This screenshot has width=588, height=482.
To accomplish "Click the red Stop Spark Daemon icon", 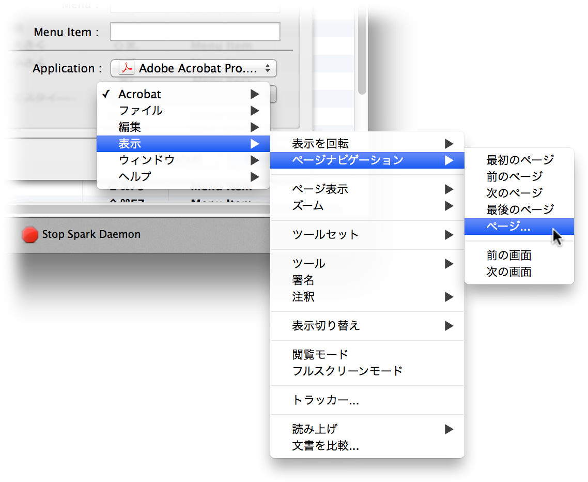I will click(30, 235).
